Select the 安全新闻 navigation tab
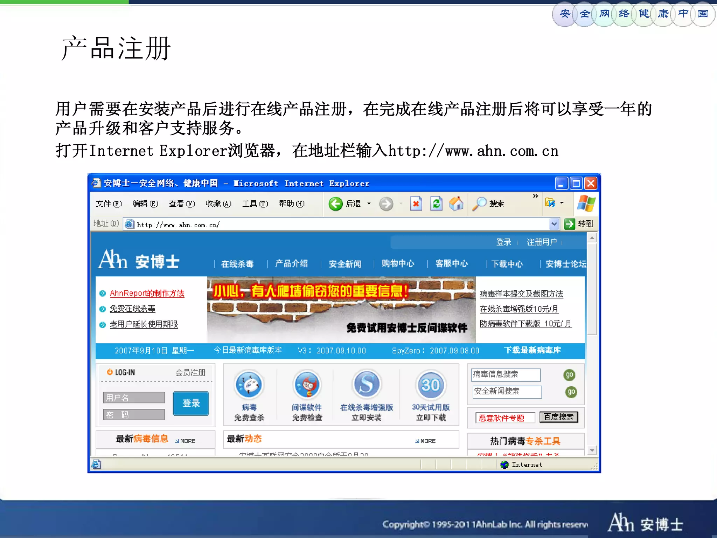 pyautogui.click(x=345, y=264)
